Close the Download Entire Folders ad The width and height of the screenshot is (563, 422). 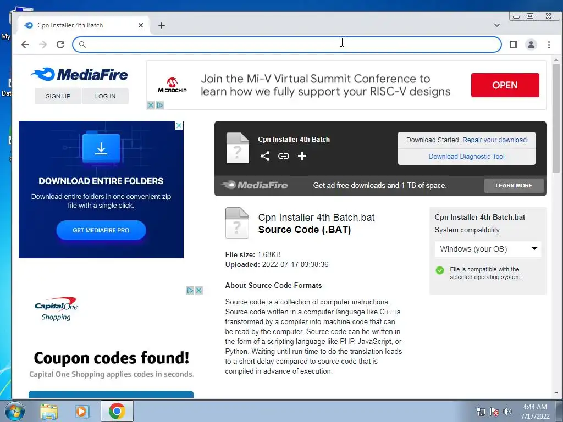click(179, 126)
